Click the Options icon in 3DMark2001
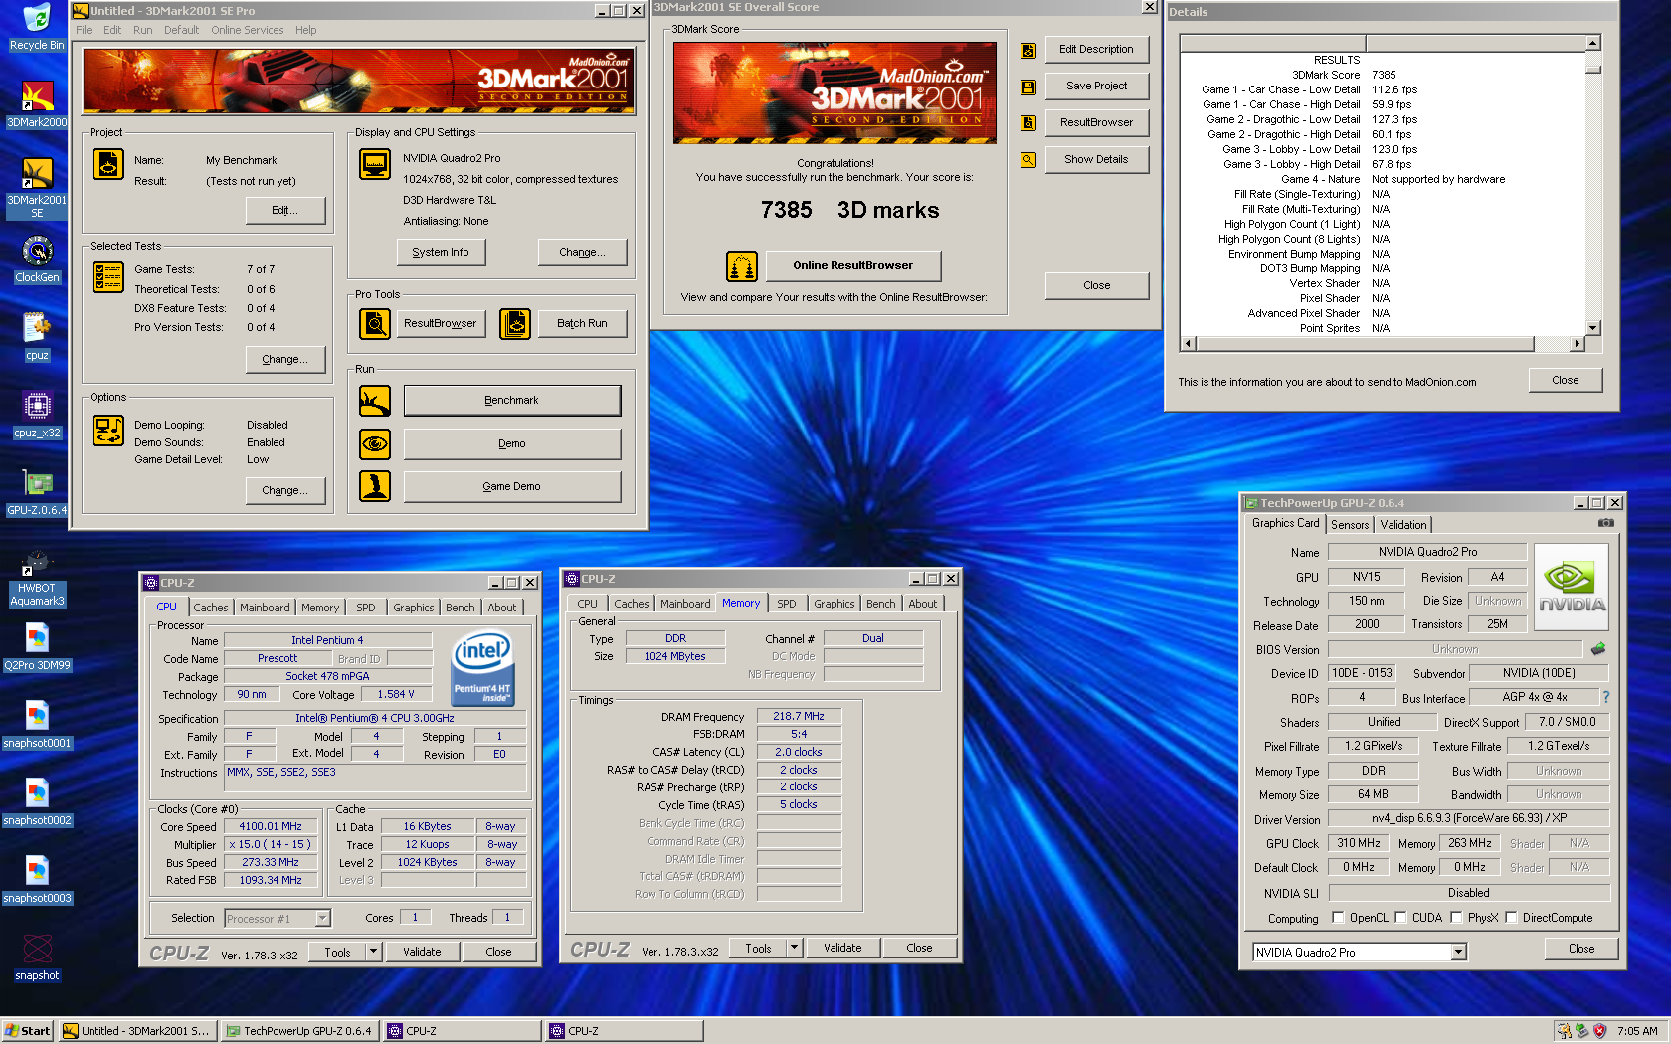Image resolution: width=1671 pixels, height=1044 pixels. (108, 431)
